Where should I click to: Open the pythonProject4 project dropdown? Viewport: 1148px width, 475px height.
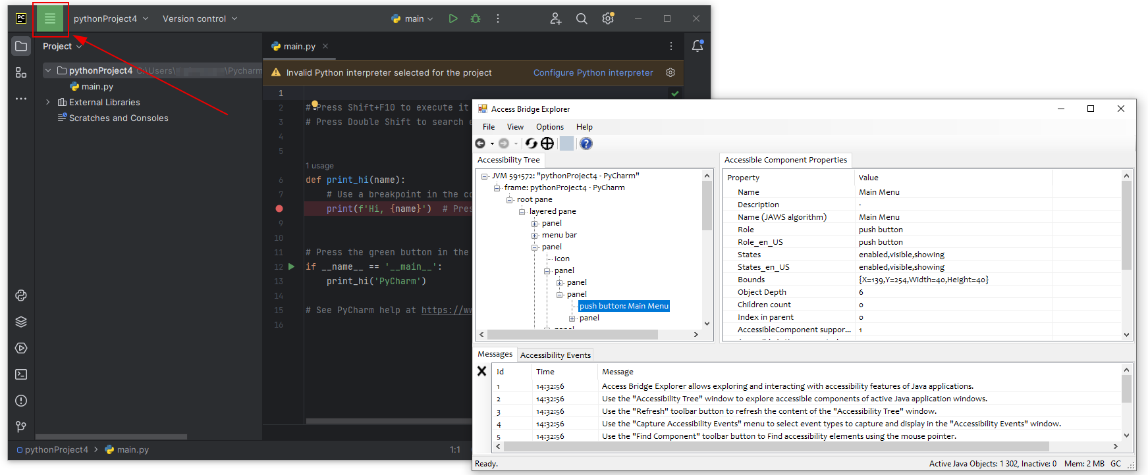click(x=111, y=18)
